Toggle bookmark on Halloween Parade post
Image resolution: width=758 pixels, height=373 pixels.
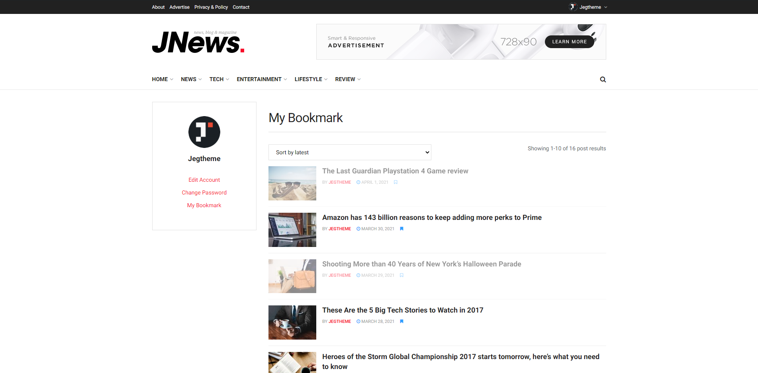(402, 275)
